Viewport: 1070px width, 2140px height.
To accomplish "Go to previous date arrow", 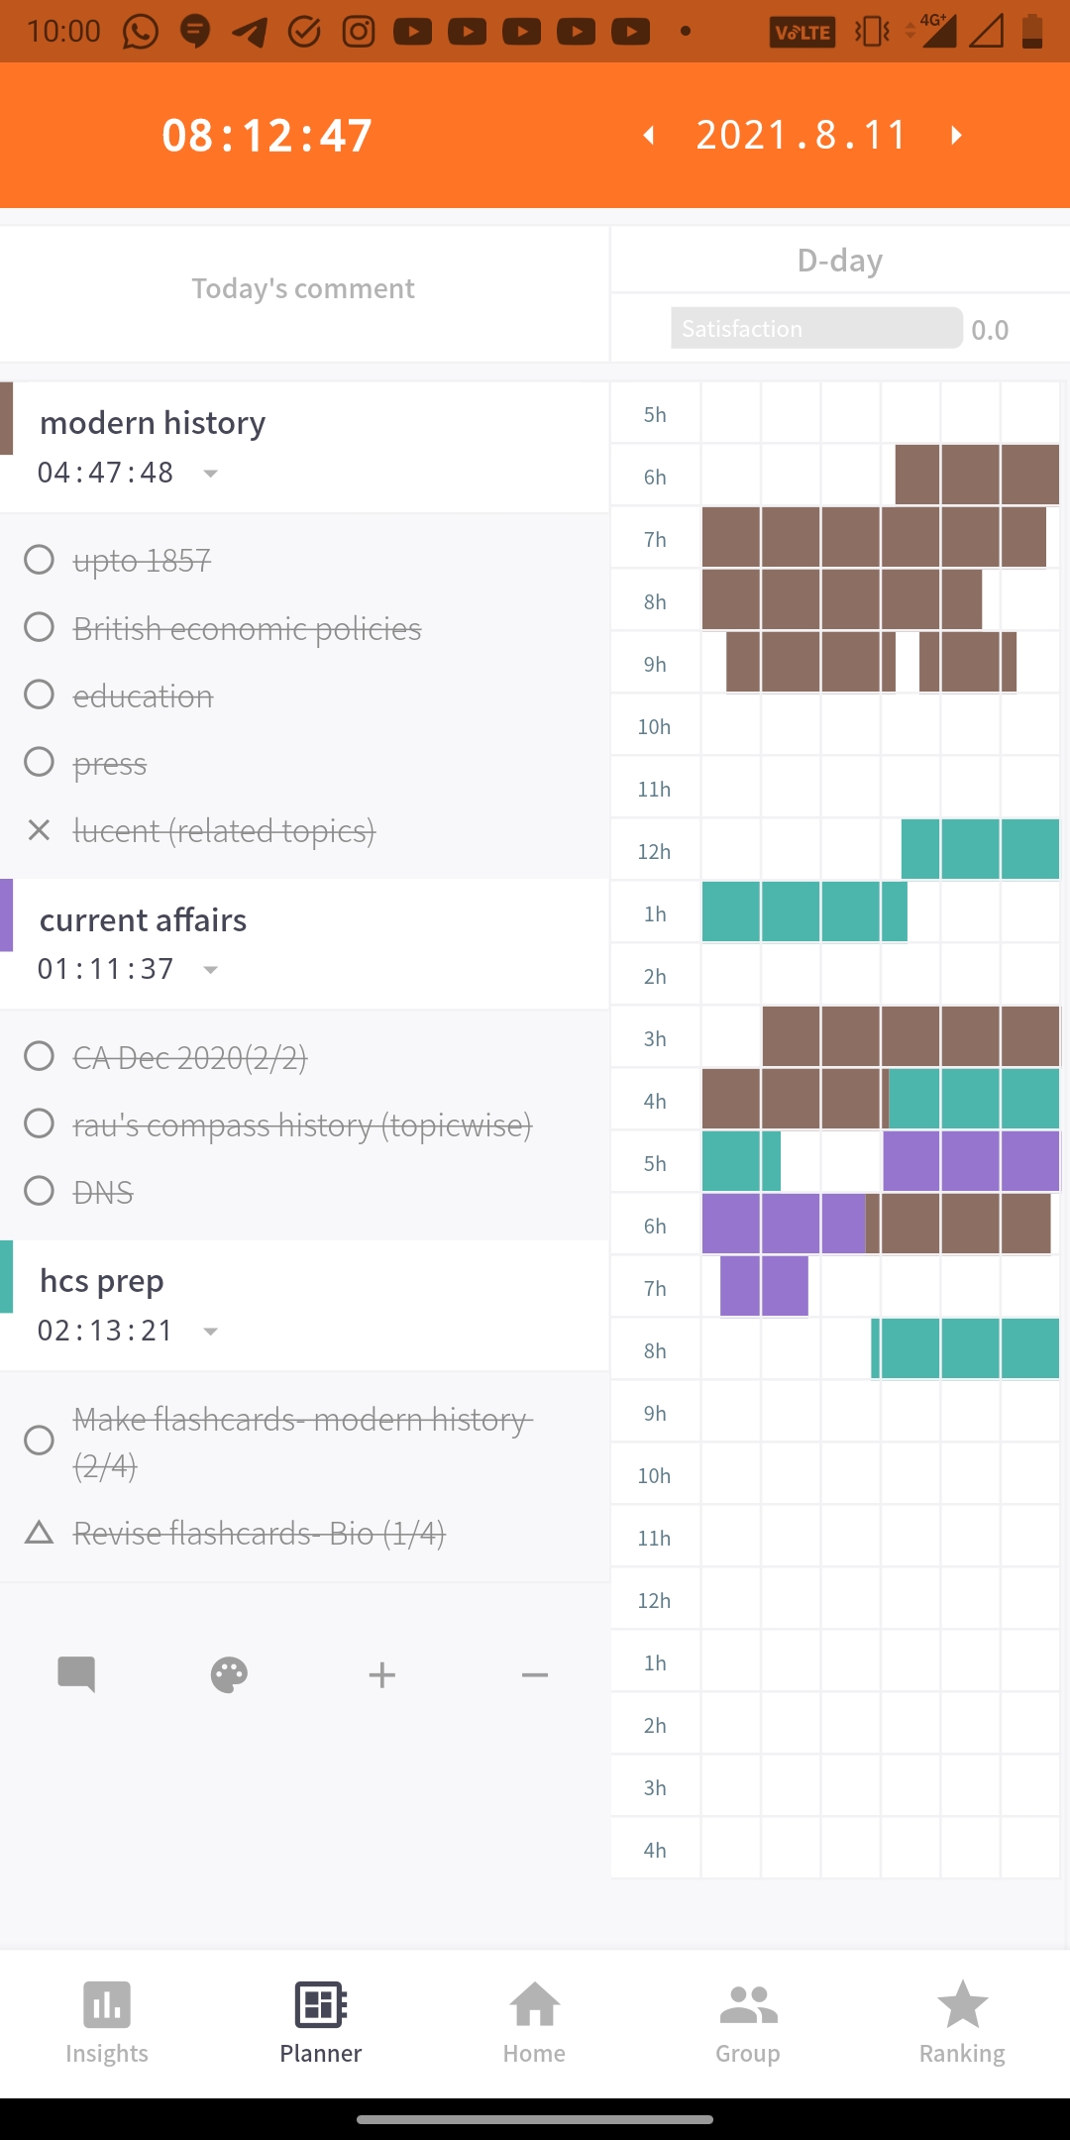I will (649, 135).
